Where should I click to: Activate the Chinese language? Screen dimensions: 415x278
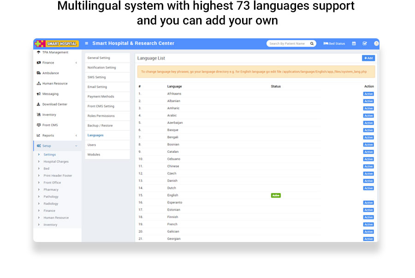point(368,166)
